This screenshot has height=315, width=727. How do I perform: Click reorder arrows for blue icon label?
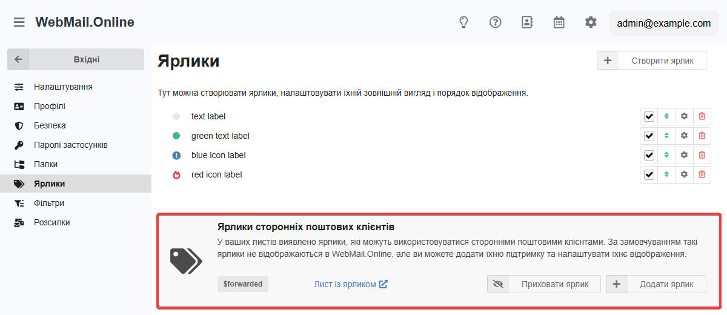[x=666, y=155]
